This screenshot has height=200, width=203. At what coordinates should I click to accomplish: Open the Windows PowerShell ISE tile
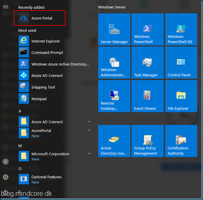pos(181,29)
